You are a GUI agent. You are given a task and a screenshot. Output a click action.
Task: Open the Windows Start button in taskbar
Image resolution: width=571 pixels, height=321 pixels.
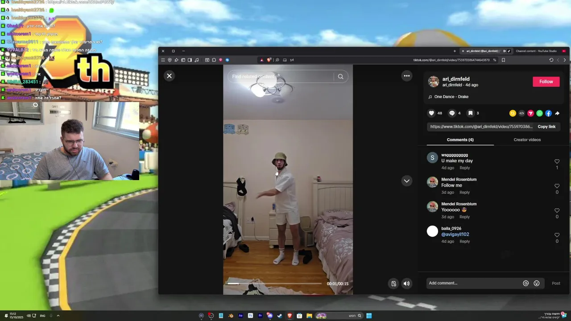(x=369, y=316)
